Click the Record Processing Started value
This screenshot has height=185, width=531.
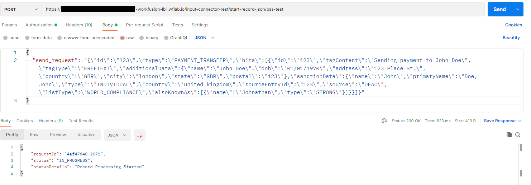click(109, 167)
